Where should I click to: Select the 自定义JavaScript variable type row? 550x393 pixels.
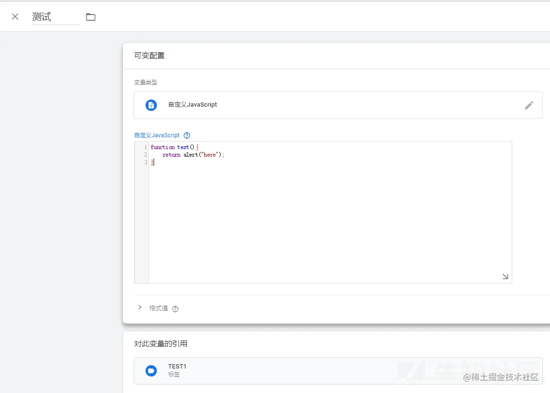pos(338,105)
